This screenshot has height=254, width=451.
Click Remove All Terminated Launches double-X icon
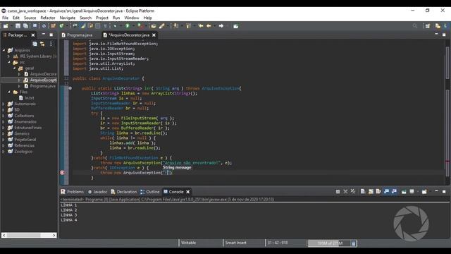coord(353,191)
